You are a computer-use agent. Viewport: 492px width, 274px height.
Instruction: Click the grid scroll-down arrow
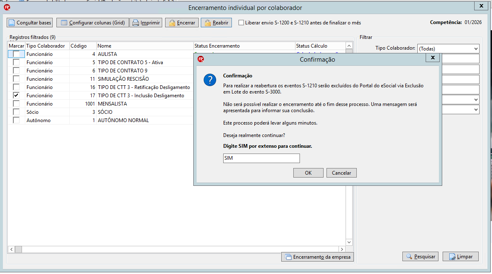tap(349, 242)
